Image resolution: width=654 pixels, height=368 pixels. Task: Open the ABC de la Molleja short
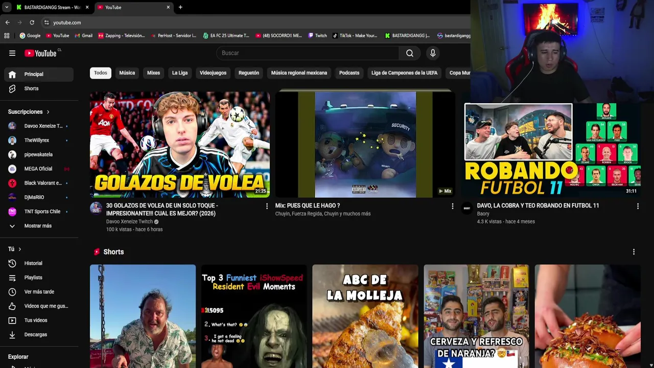pyautogui.click(x=365, y=316)
